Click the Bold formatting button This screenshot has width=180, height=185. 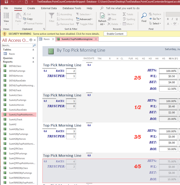click(x=168, y=19)
